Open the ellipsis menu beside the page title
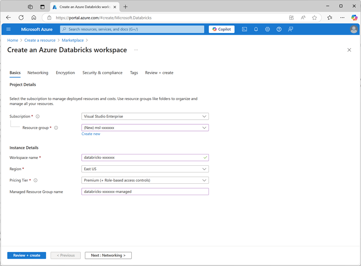 tap(136, 50)
